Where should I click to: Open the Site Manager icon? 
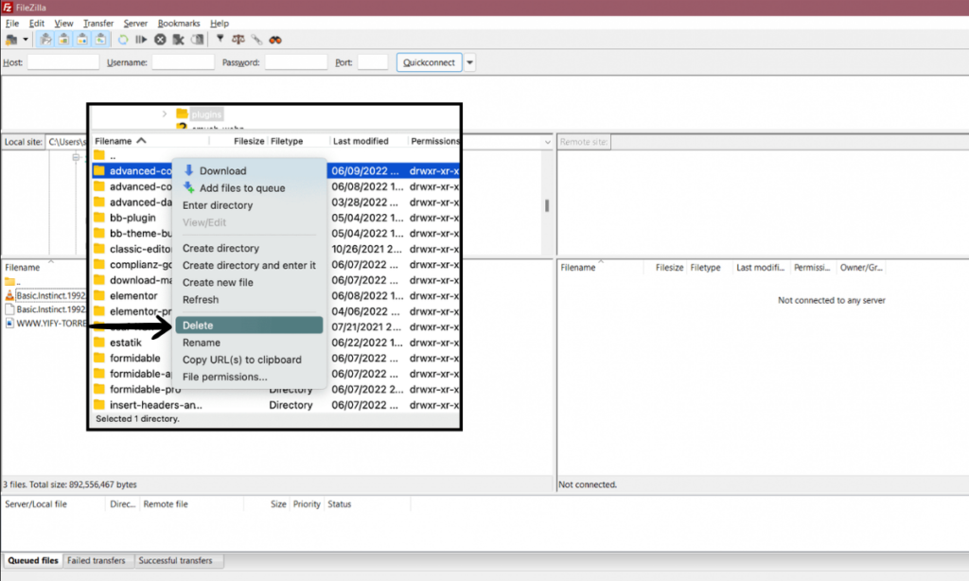pos(12,40)
